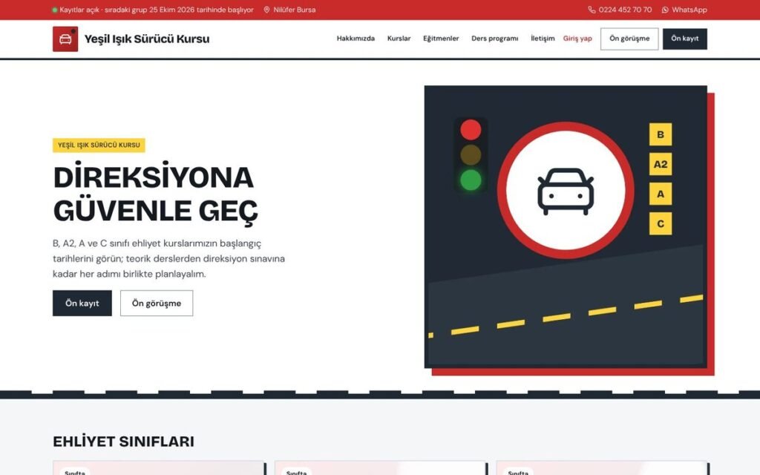Click the hero Ön görüşme button
Screen dimensions: 760x475
coord(157,303)
